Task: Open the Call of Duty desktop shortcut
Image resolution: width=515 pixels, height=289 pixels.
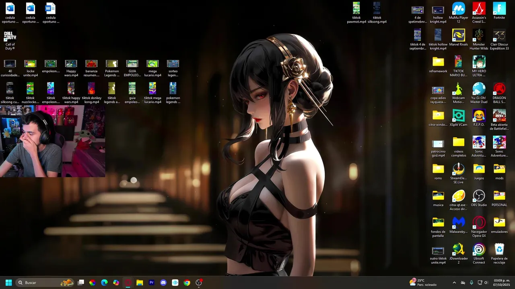Action: click(10, 40)
